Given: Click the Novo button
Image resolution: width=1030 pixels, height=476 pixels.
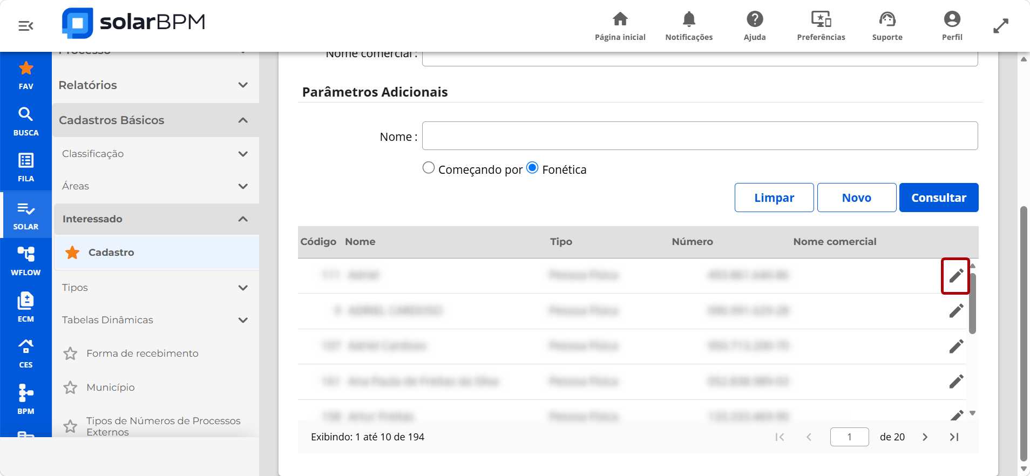Looking at the screenshot, I should 857,198.
